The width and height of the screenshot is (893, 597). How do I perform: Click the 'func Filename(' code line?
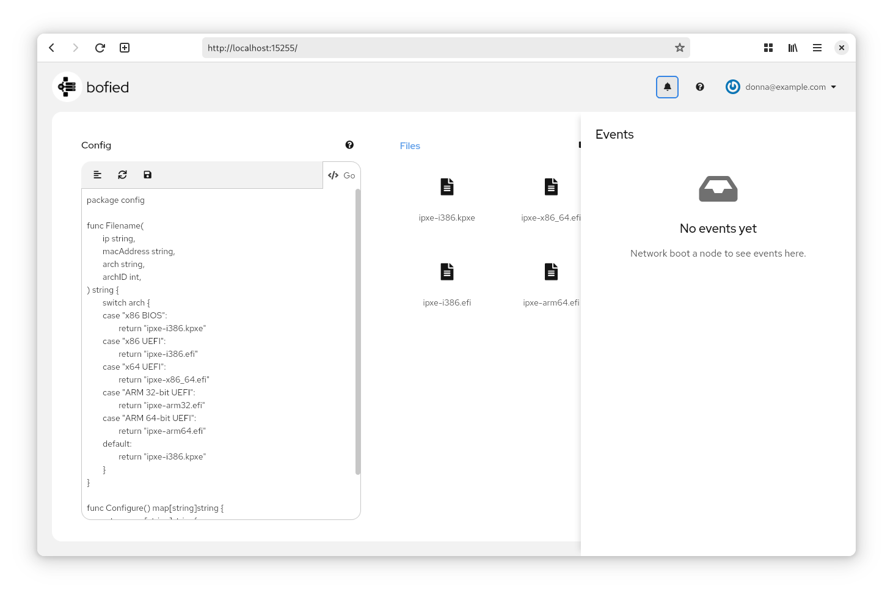(x=115, y=226)
